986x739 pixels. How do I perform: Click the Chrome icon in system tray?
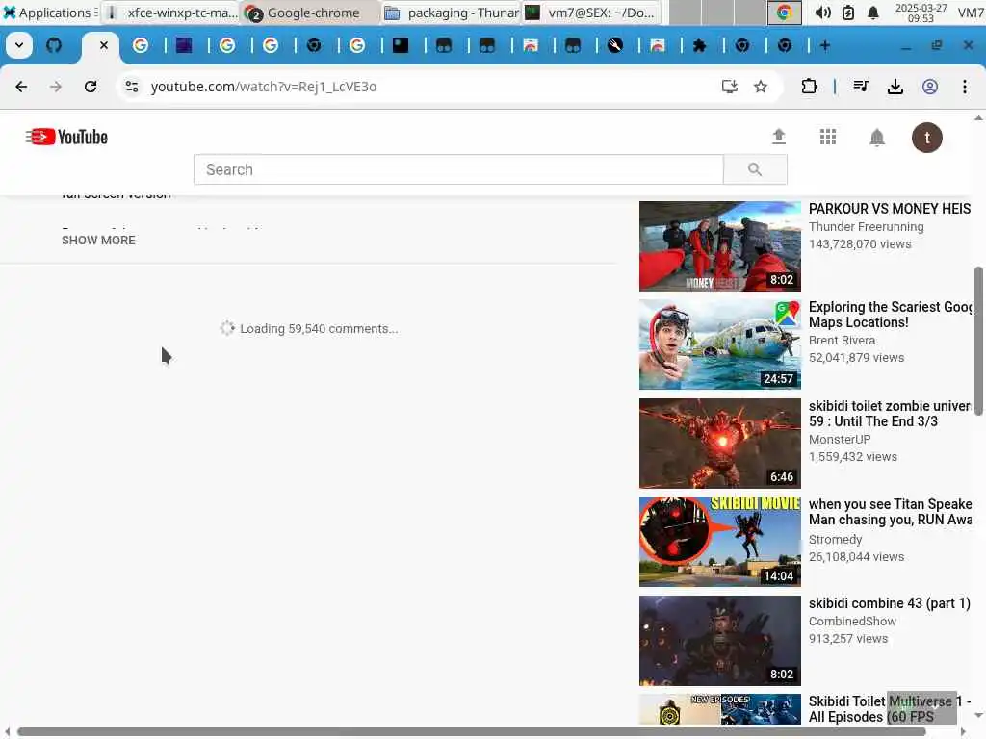(784, 13)
